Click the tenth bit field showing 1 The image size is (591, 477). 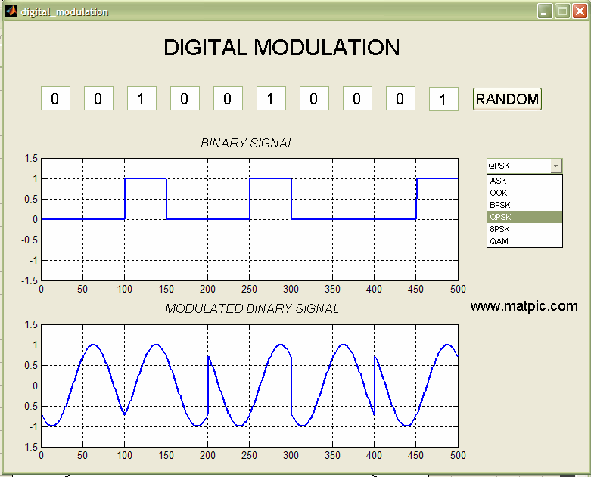pos(443,99)
